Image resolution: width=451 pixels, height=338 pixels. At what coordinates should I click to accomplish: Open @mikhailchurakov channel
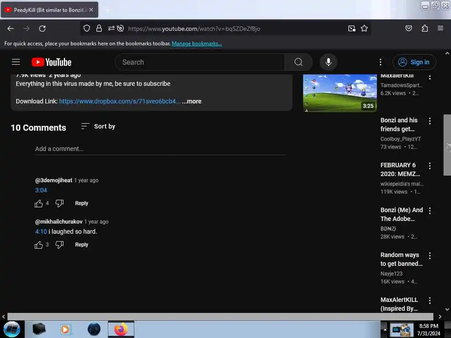coord(59,222)
